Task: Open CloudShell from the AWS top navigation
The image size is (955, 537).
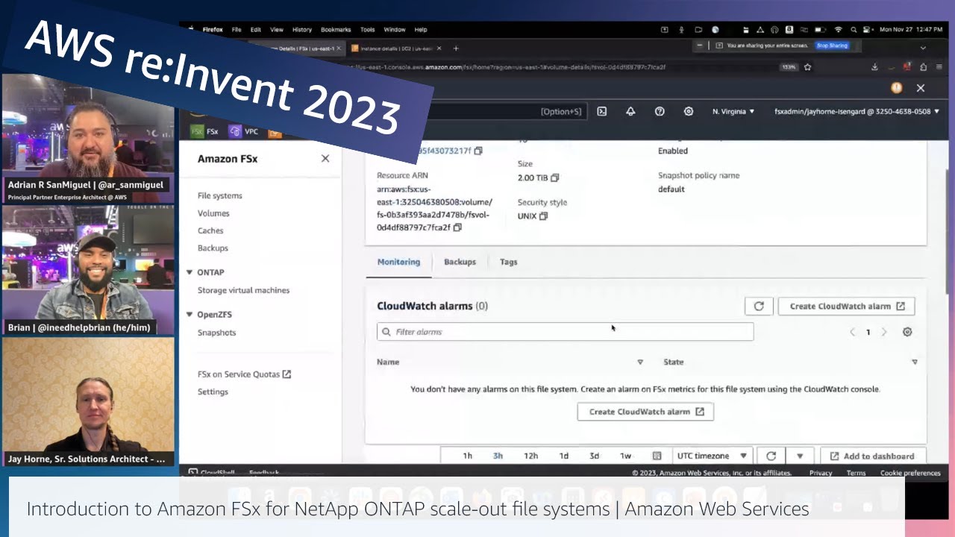Action: (x=601, y=111)
